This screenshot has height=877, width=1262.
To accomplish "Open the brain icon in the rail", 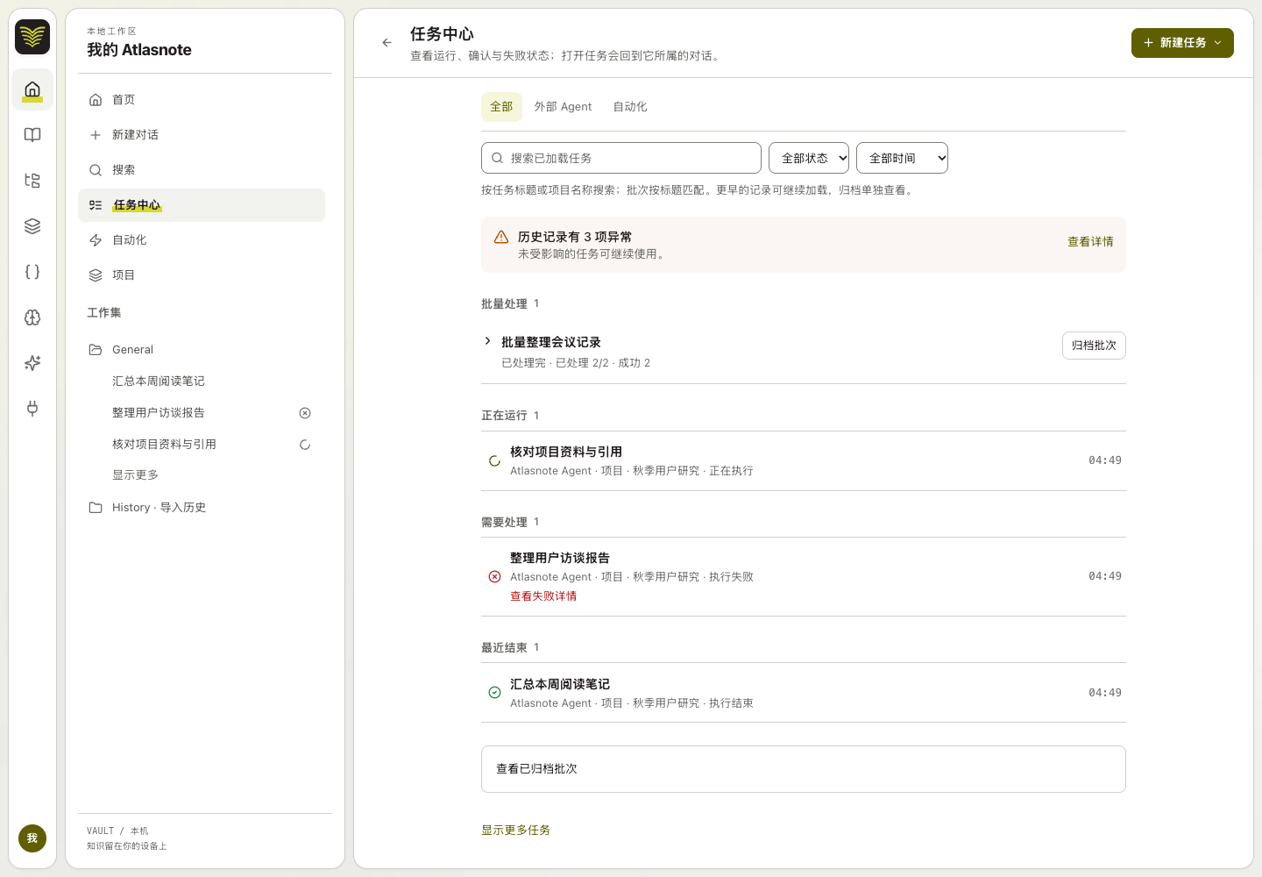I will point(32,317).
